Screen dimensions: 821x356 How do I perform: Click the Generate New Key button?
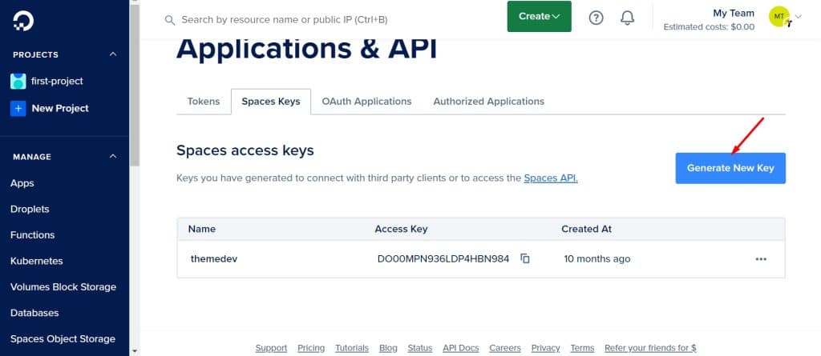click(730, 168)
